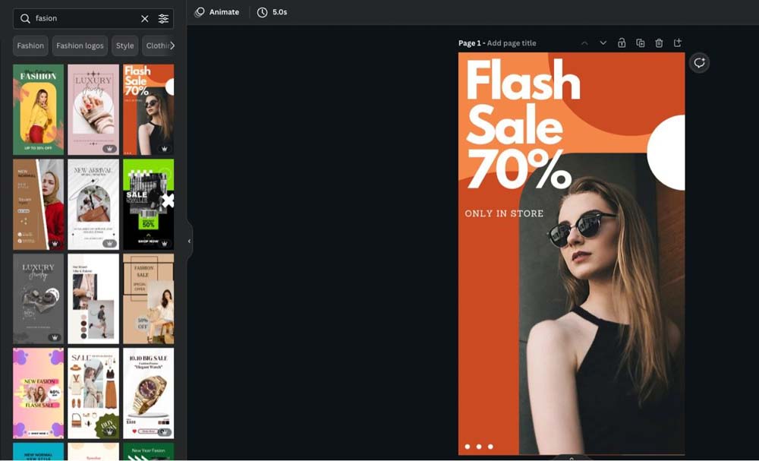Viewport: 759px width, 461px height.
Task: Choose the green and black Sale 50% template
Action: coord(148,204)
